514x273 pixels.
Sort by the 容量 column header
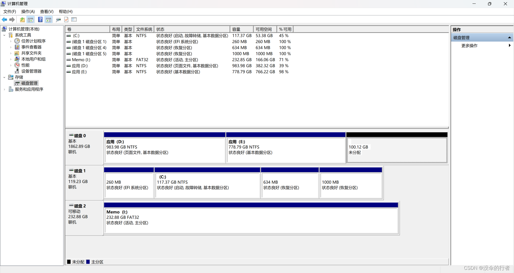pyautogui.click(x=242, y=29)
